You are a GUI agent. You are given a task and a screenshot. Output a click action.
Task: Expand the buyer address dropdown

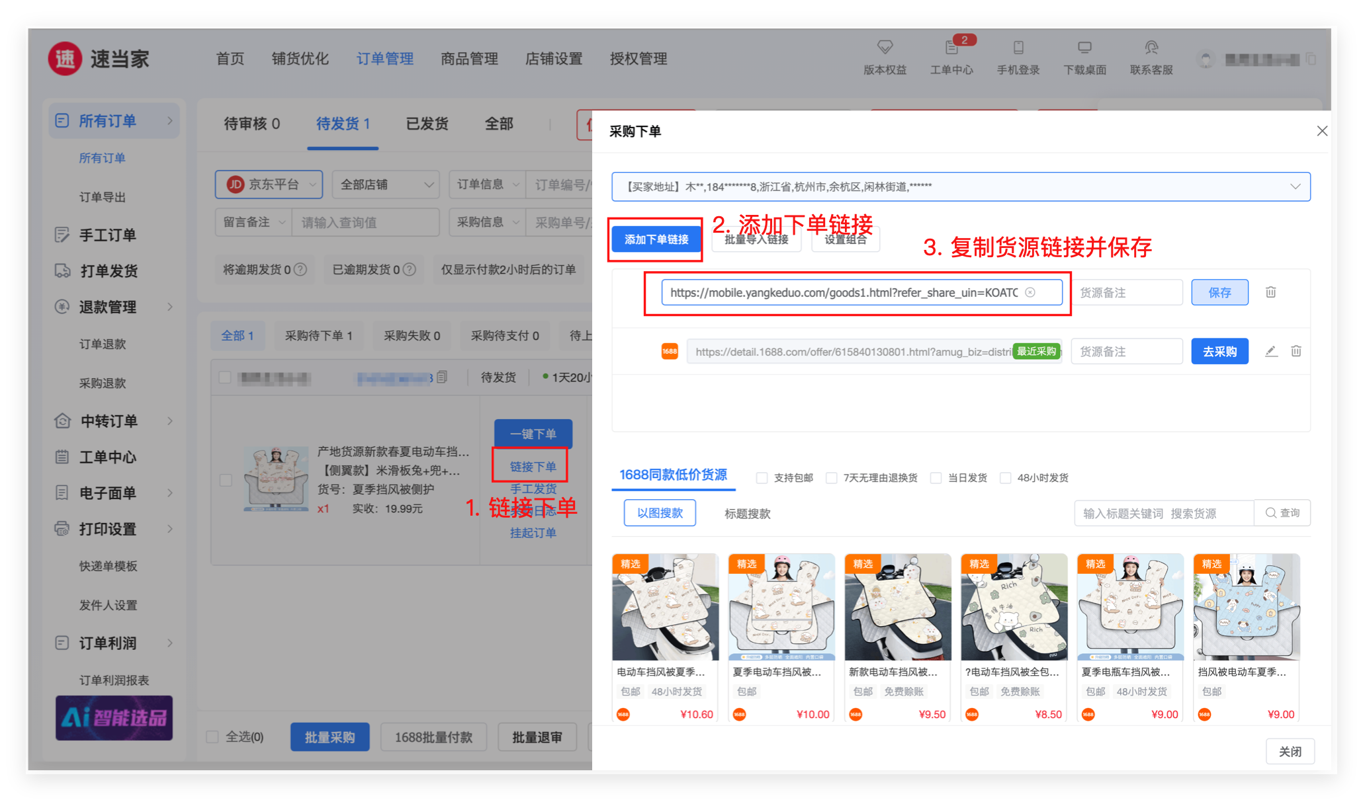tap(1295, 187)
